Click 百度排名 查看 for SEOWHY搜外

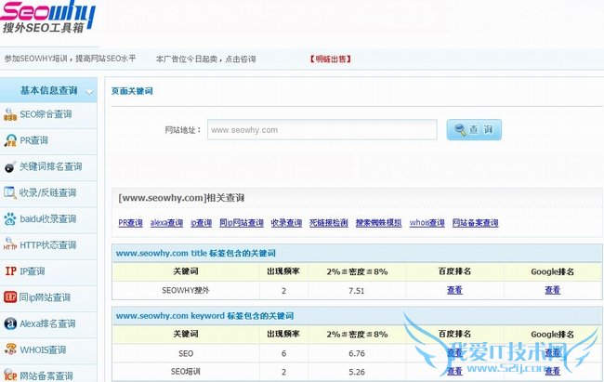pyautogui.click(x=454, y=290)
